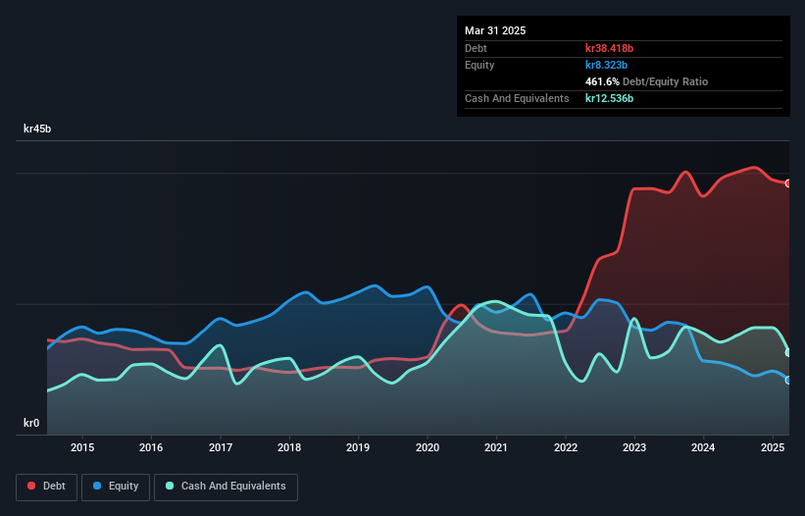Viewport: 805px width, 516px height.
Task: Click the kr45b y-axis label
Action: 37,129
